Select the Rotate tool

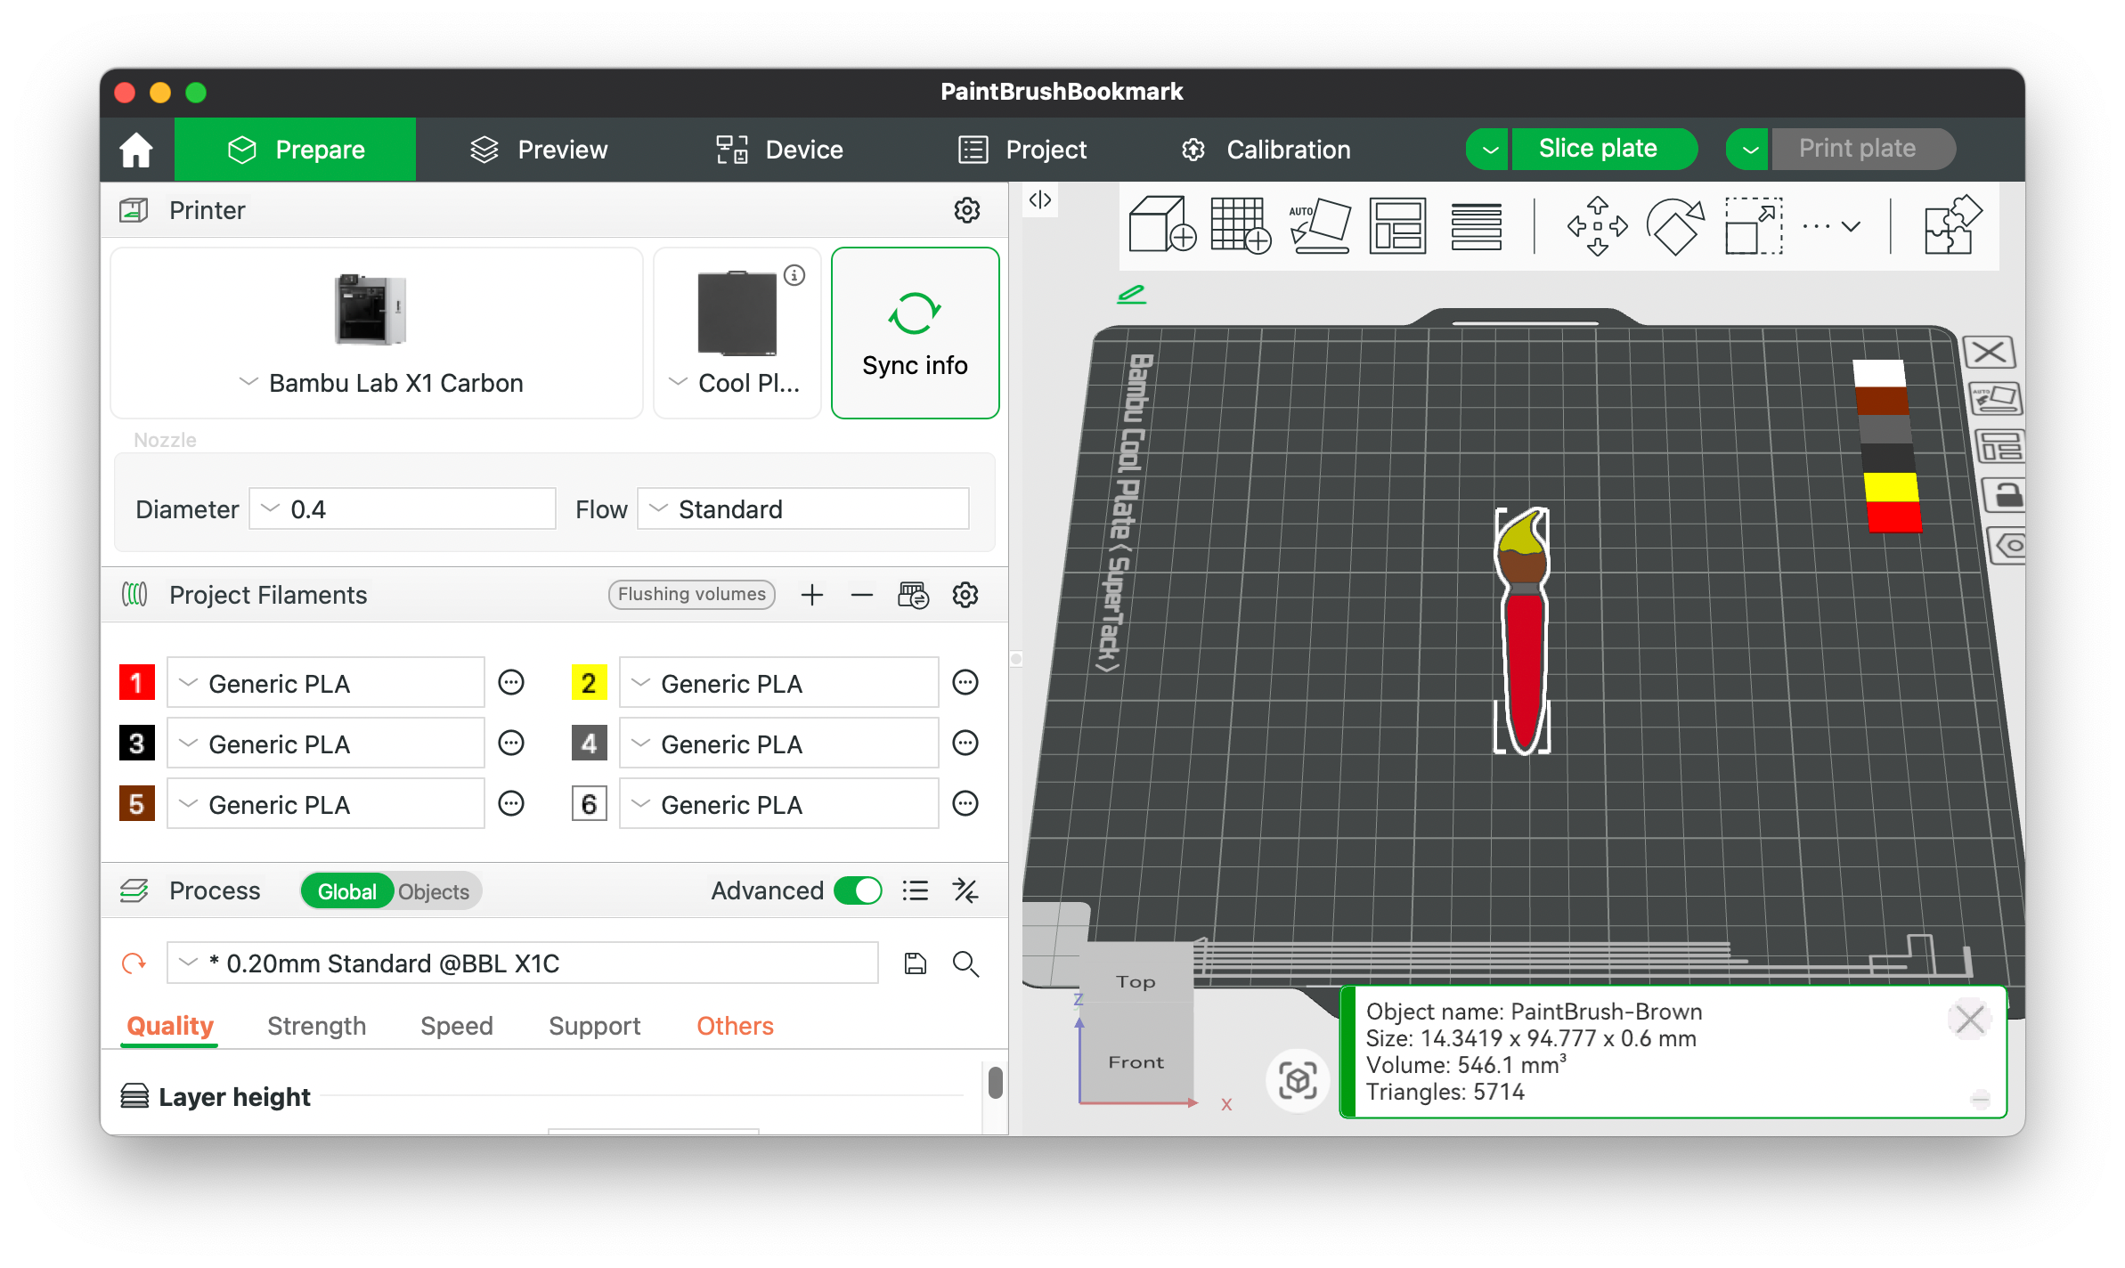tap(1675, 225)
